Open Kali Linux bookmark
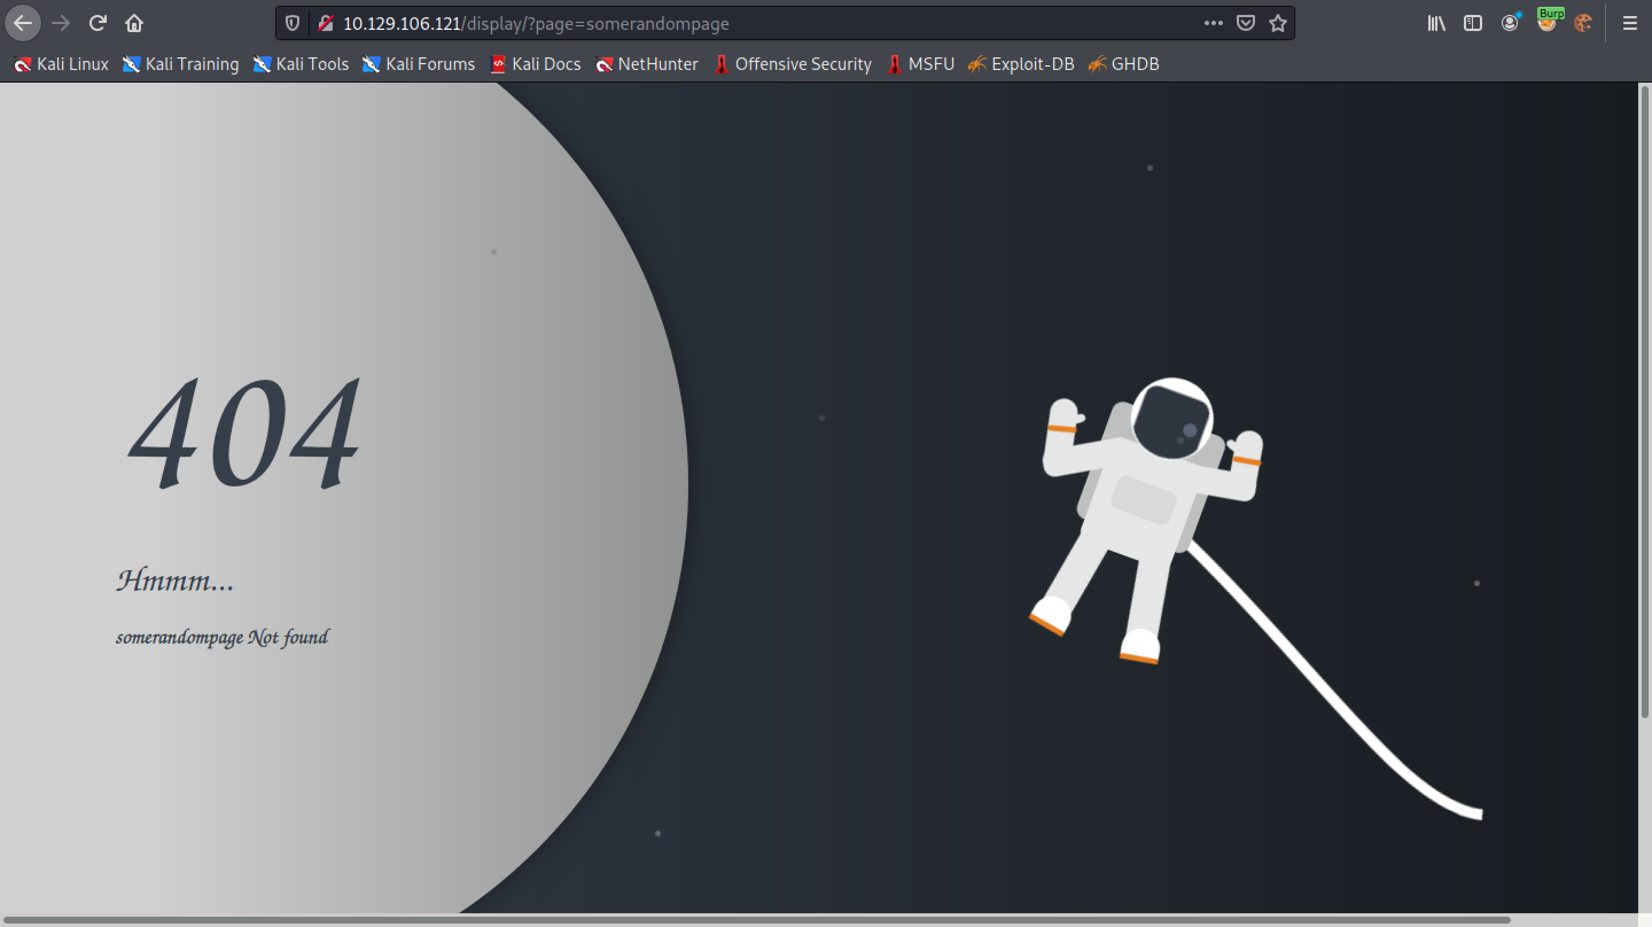The height and width of the screenshot is (927, 1652). click(x=61, y=64)
